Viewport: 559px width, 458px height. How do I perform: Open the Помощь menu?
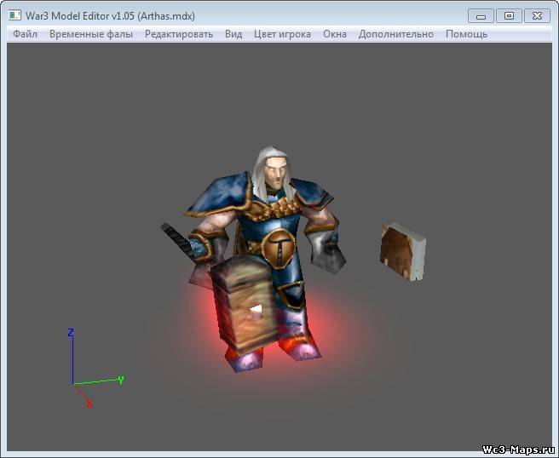[466, 34]
